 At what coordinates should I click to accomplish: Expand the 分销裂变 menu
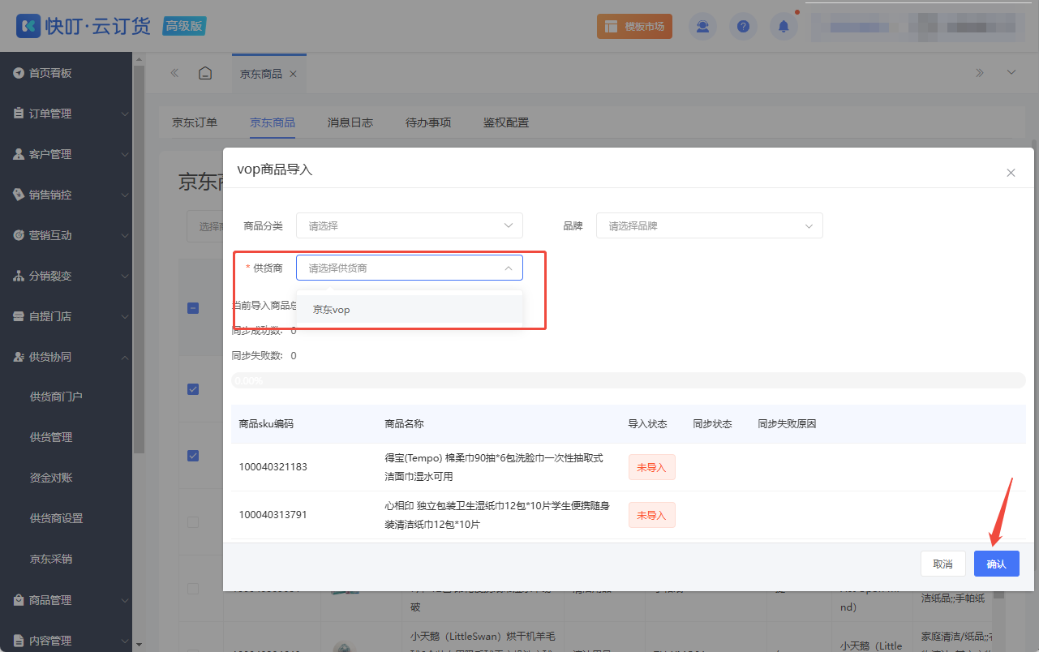click(125, 277)
